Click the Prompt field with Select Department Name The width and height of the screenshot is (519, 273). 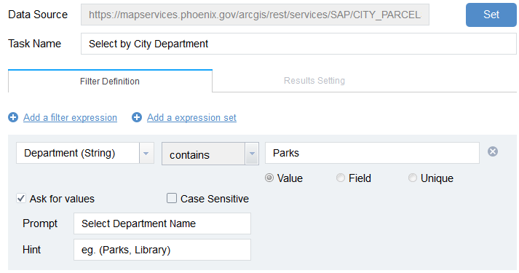pos(162,223)
